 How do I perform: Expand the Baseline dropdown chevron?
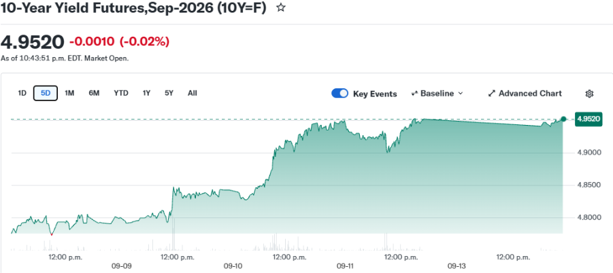(460, 94)
